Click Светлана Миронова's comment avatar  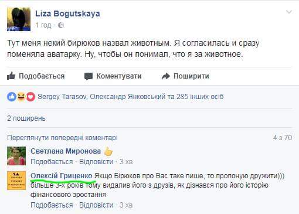16,156
